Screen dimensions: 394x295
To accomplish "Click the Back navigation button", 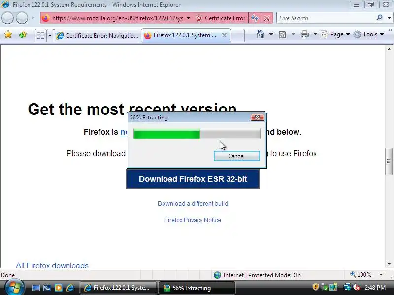I will 7,18.
